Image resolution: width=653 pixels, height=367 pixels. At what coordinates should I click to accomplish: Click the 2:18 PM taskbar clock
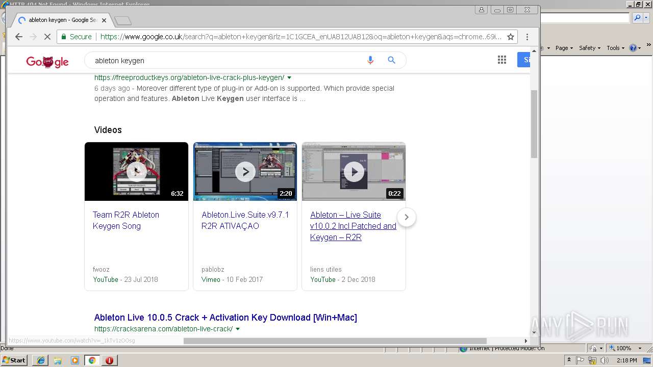[x=627, y=360]
